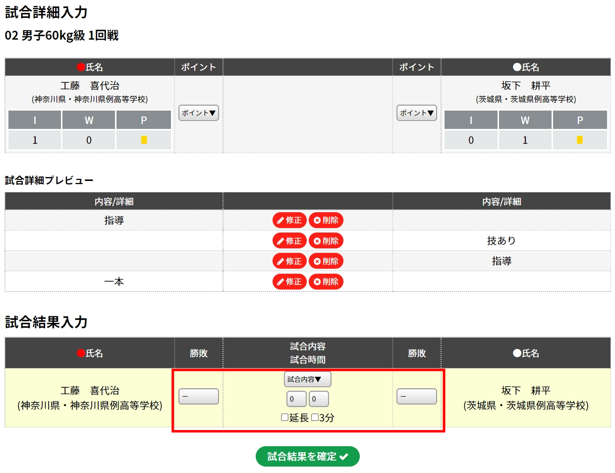The image size is (615, 473).
Task: Click the first match time input field
Action: click(296, 399)
